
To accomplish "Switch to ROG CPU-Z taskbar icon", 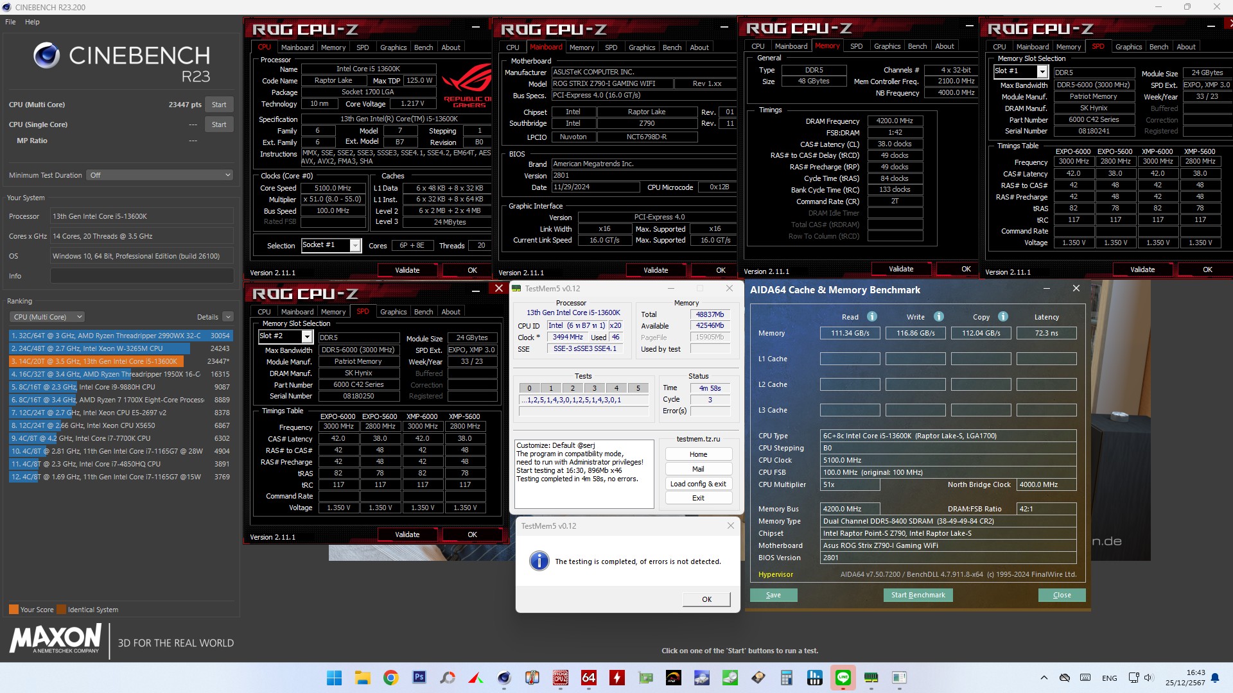I will 561,678.
